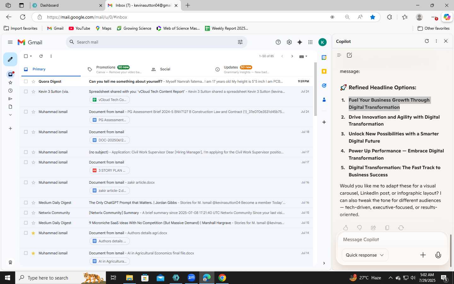Screen dimensions: 454x284
Task: Open the 3 STORY PLAN attachment chip
Action: tap(110, 170)
